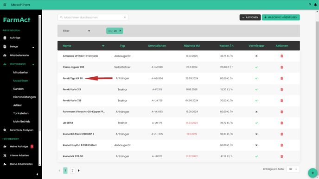The height and width of the screenshot is (179, 319).
Task: Go to the next page arrow
Action: (x=79, y=171)
